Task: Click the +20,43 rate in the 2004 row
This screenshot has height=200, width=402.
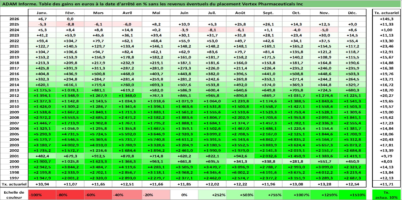Action: coord(386,139)
